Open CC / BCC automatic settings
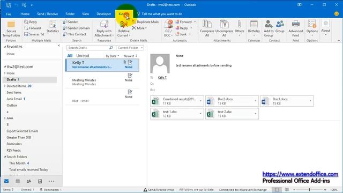 pos(168,28)
